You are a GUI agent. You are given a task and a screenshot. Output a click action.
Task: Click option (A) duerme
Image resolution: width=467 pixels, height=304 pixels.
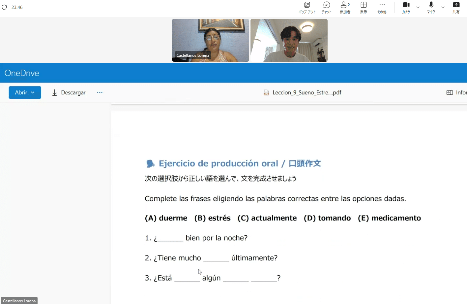166,218
